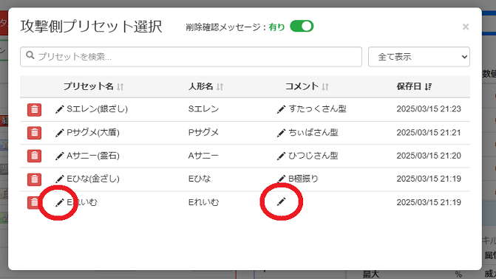Edit comment B極振り pencil icon
Screen dimensions: 496x279
pyautogui.click(x=281, y=179)
